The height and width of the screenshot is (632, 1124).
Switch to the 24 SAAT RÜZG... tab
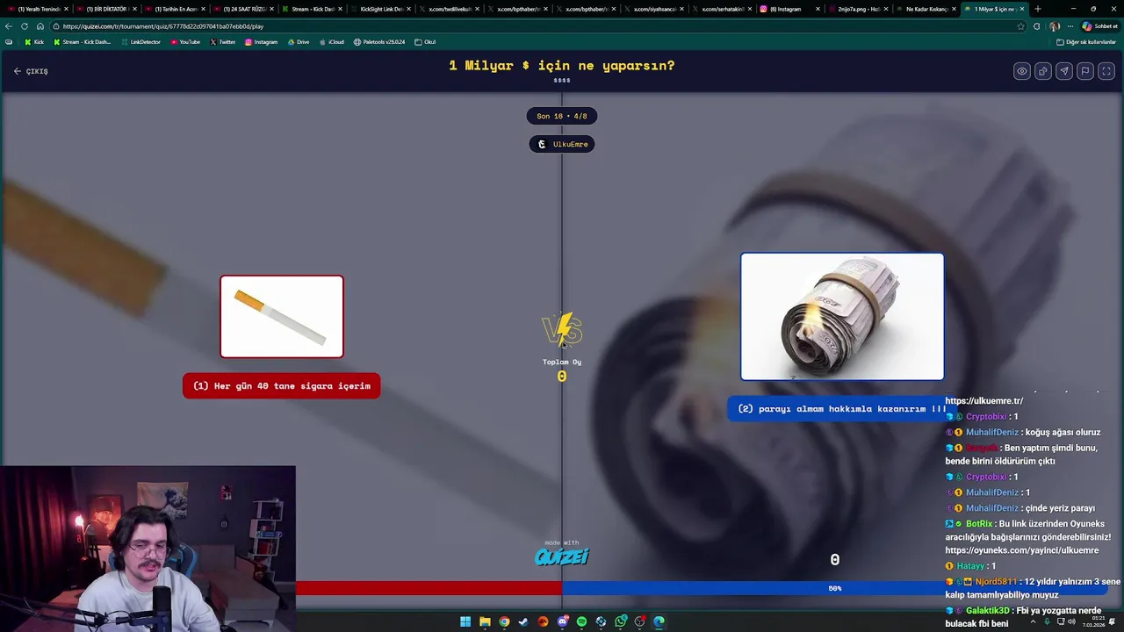tap(242, 9)
